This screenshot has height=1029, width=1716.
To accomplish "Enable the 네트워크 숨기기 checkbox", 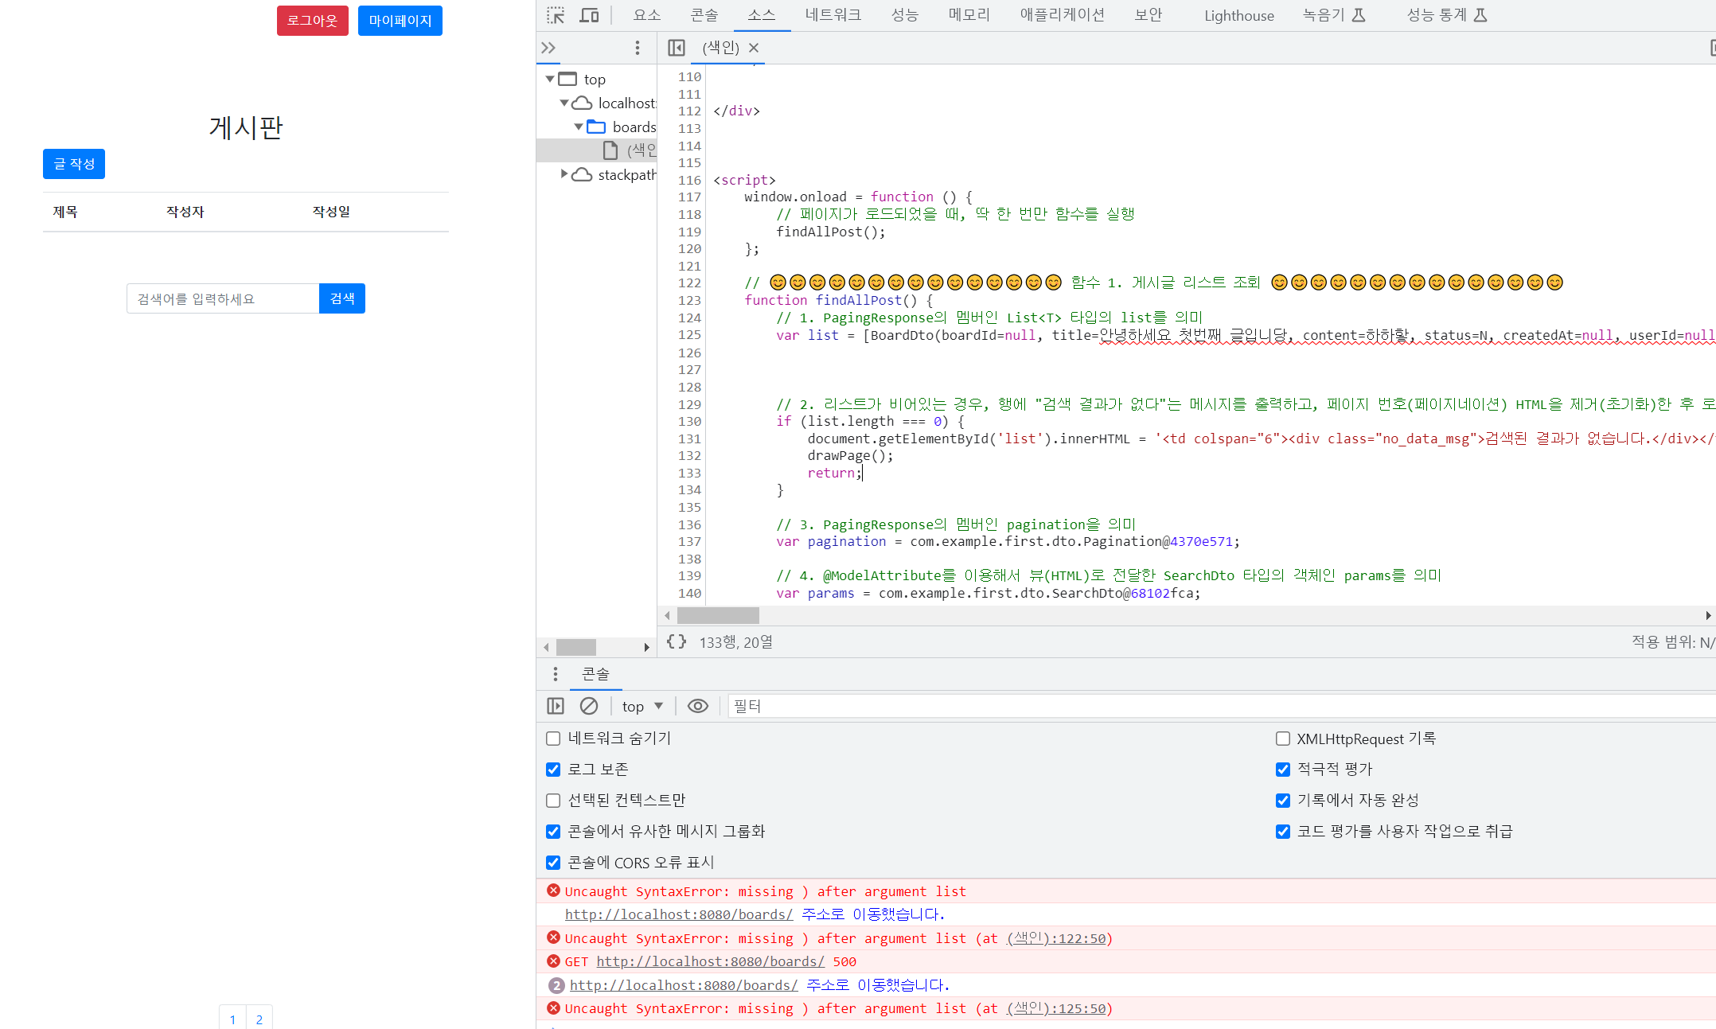I will click(553, 739).
